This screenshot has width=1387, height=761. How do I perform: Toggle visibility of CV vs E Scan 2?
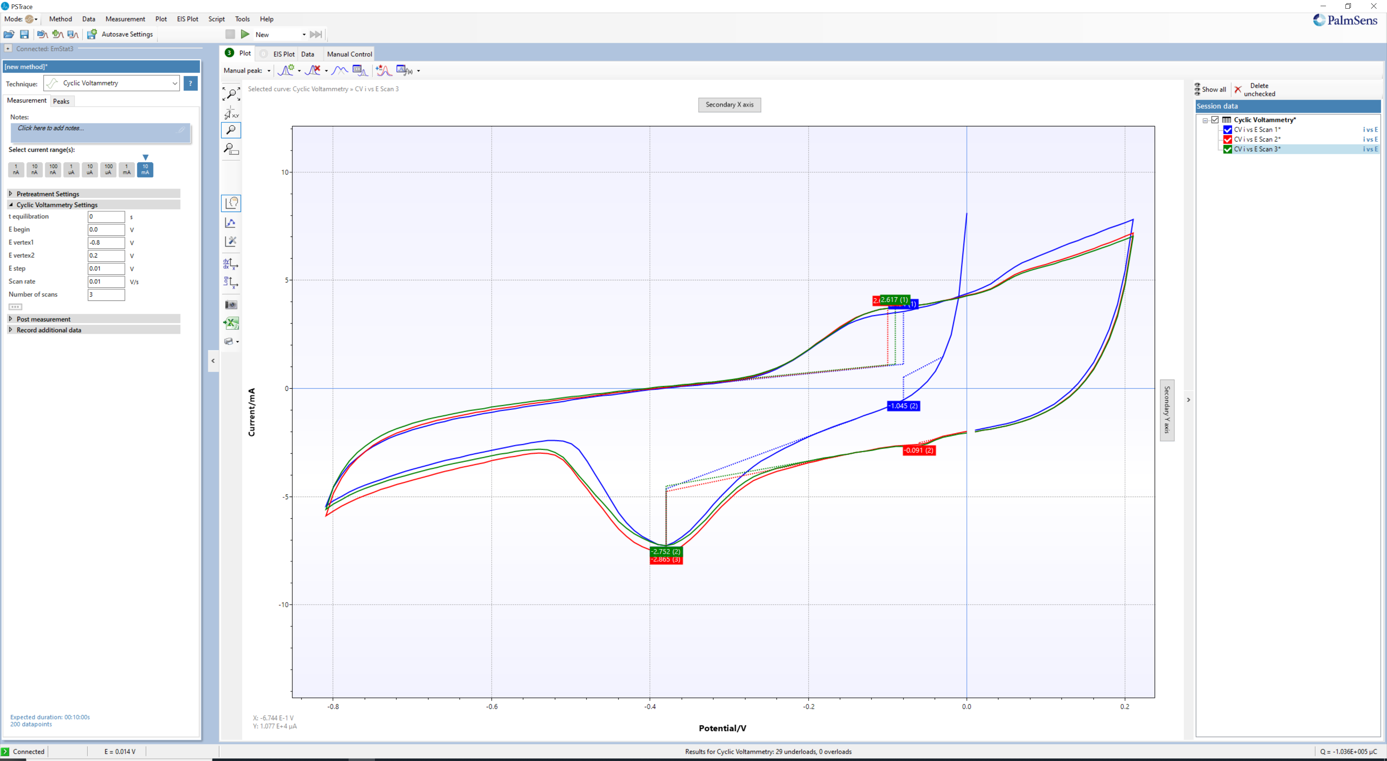click(x=1227, y=139)
